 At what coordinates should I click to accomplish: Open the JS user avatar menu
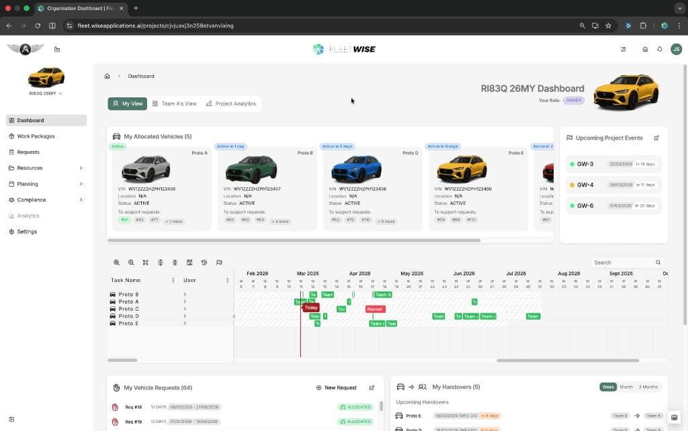[x=676, y=49]
